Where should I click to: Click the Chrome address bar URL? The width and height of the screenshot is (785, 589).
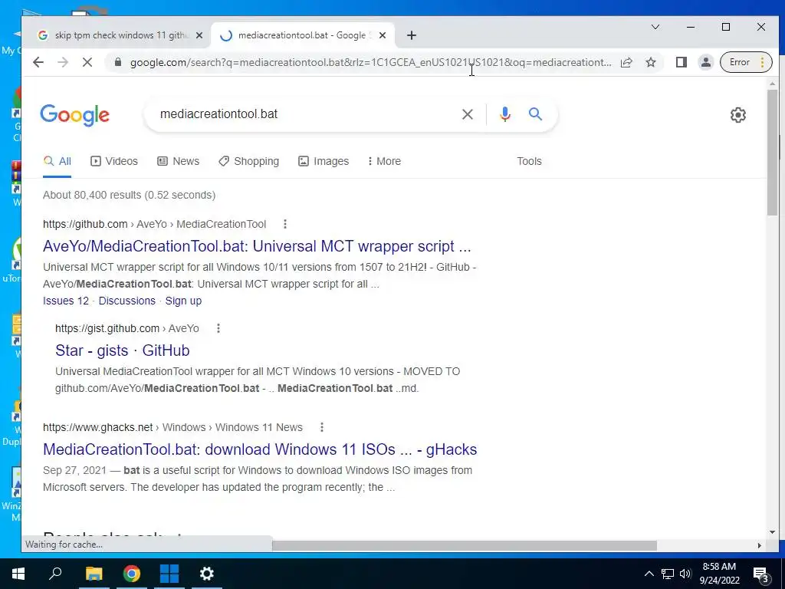coord(370,62)
